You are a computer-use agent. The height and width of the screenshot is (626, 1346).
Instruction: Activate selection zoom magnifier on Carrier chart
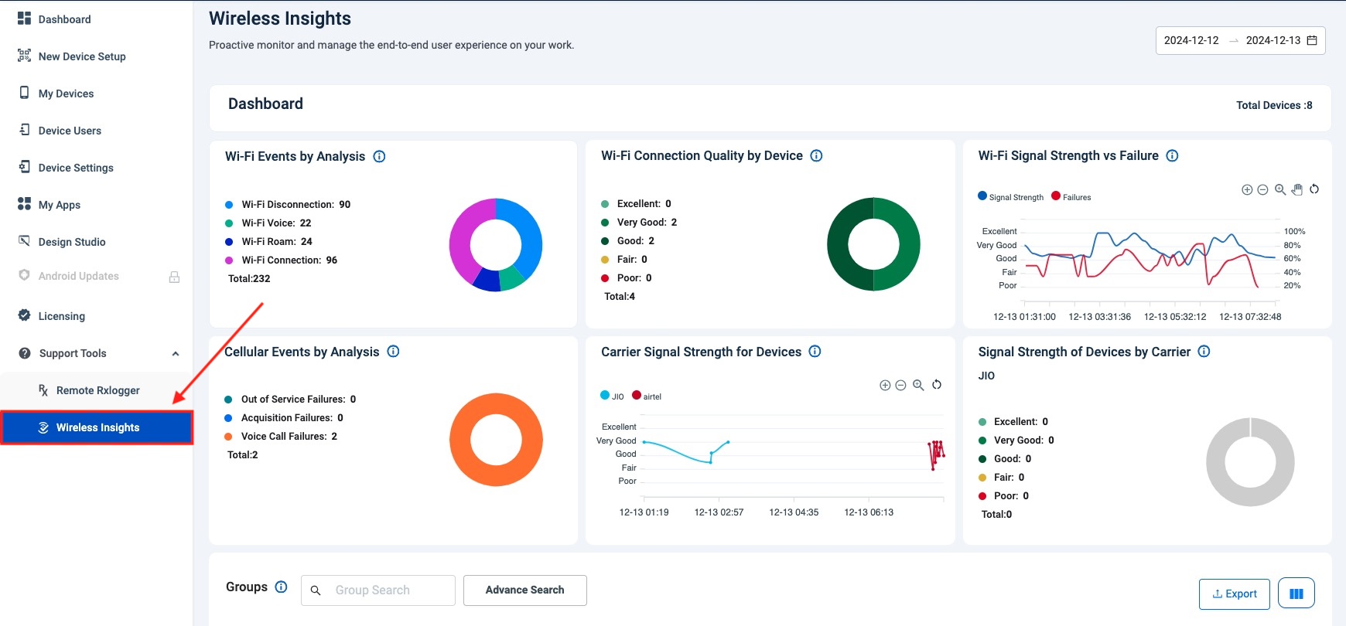[x=918, y=386]
